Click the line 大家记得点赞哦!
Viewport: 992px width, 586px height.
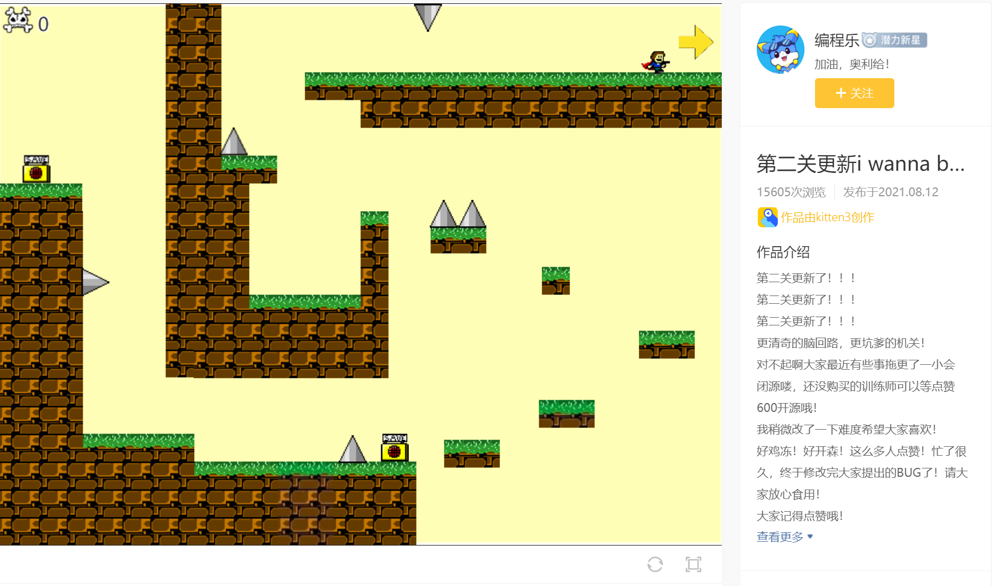[x=799, y=516]
